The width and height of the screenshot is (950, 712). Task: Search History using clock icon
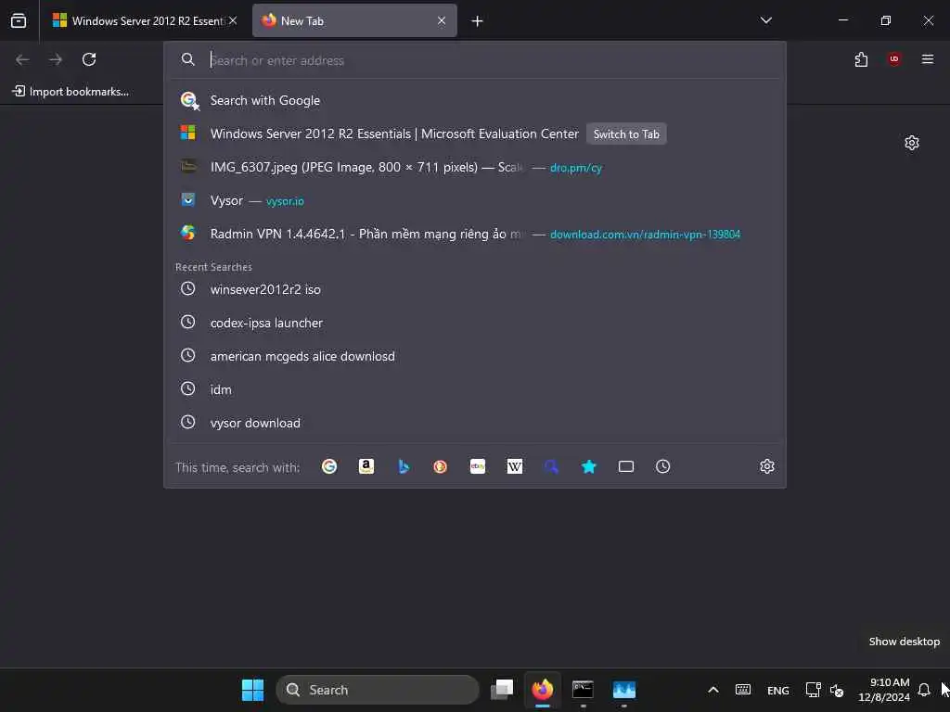pos(662,466)
